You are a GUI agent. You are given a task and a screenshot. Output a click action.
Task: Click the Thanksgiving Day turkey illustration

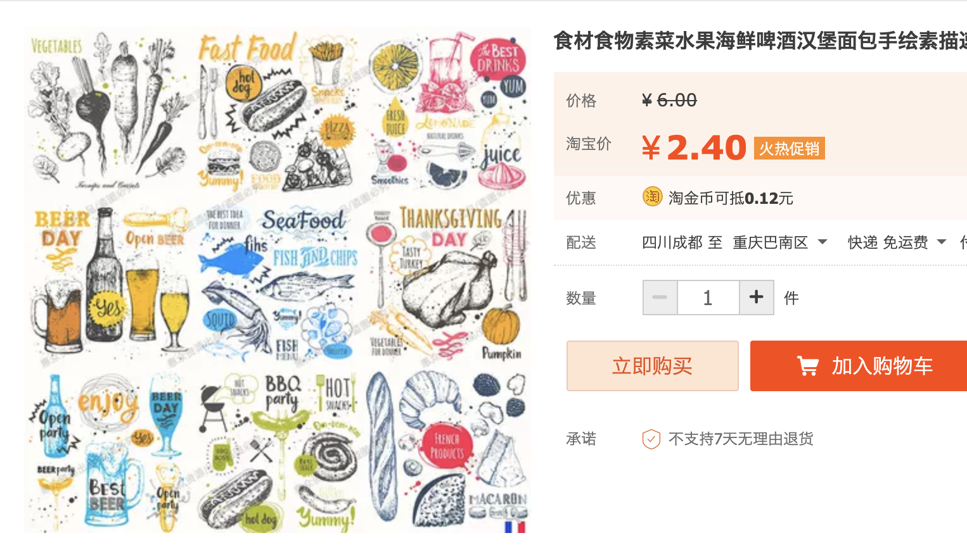447,284
